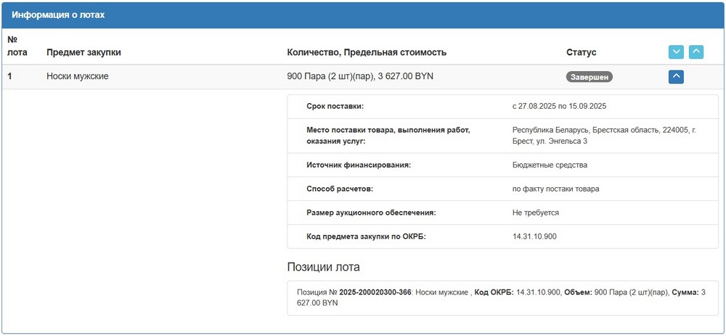Click the 'Бюджетные средства' value
Screen dimensions: 726x336
click(550, 165)
